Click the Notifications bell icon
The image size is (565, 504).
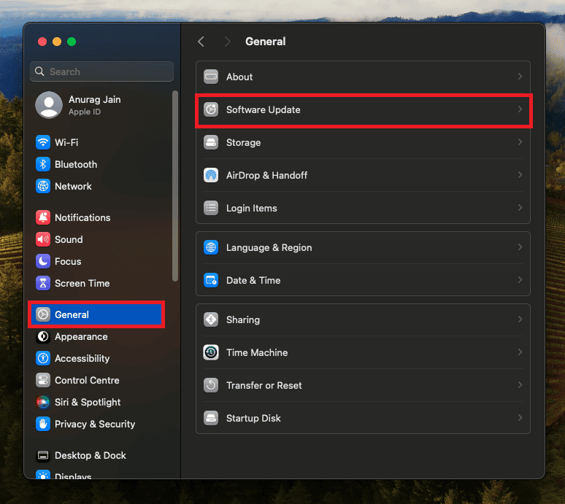coord(43,217)
